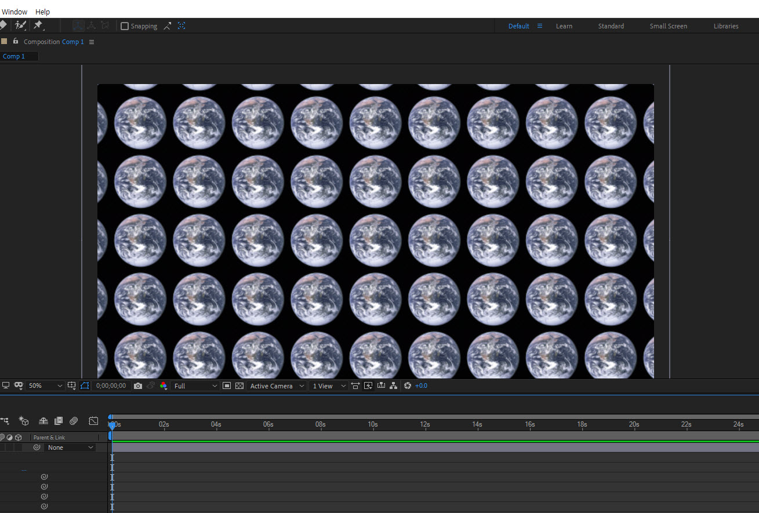Reset exposure with the aperture icon
759x513 pixels.
[407, 385]
